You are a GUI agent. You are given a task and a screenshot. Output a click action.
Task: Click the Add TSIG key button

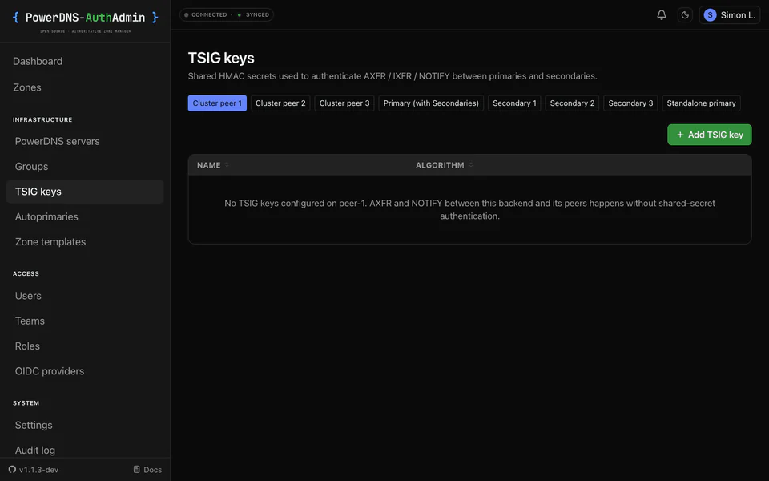(x=709, y=135)
